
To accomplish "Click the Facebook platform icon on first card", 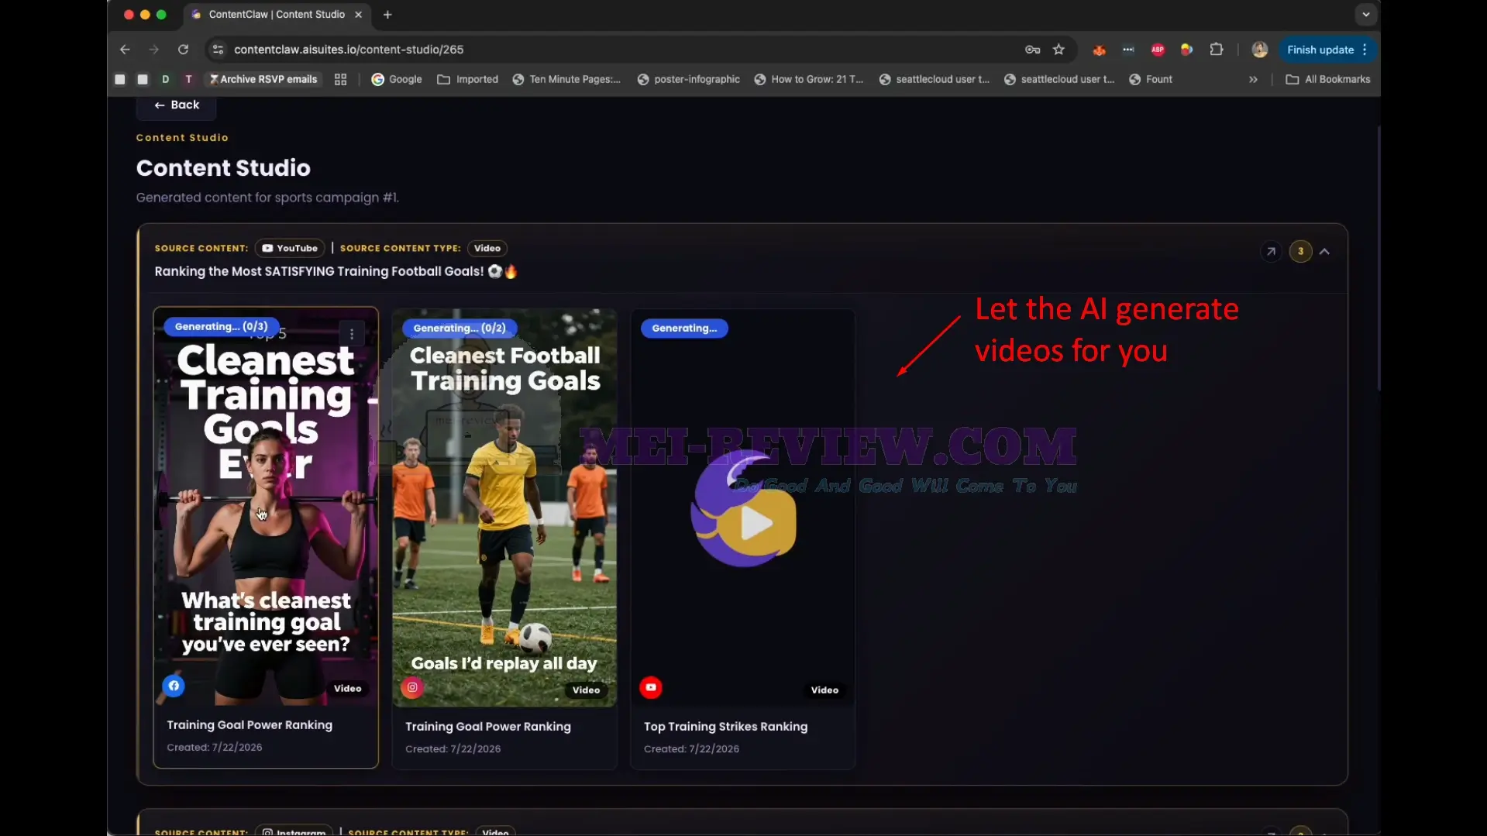I will click(174, 686).
